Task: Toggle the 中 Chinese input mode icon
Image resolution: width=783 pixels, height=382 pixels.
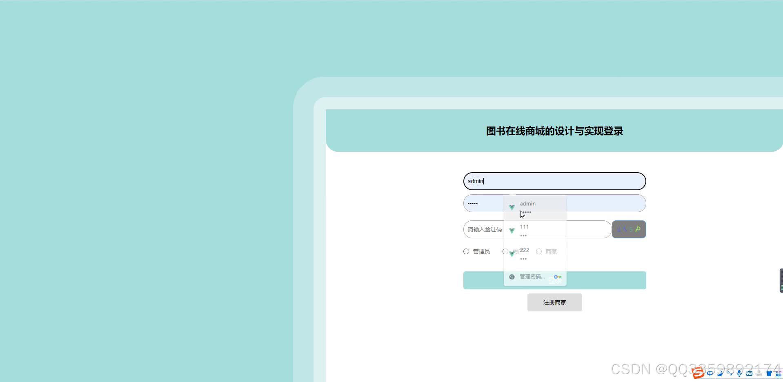Action: click(710, 373)
